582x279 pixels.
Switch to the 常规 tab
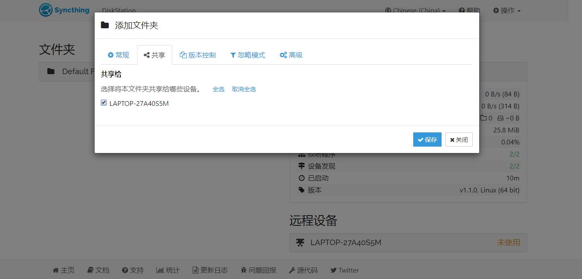click(118, 55)
